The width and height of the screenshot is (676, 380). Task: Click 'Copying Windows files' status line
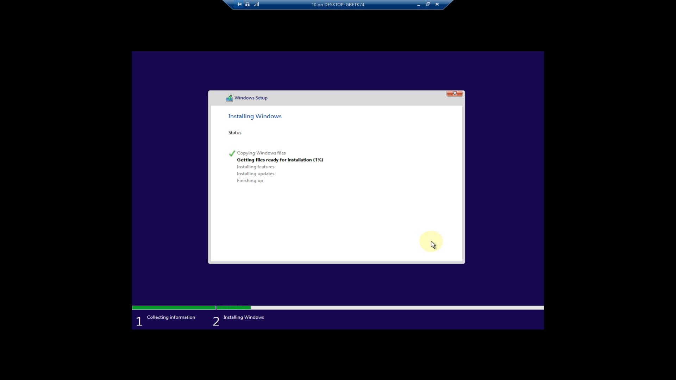coord(261,153)
